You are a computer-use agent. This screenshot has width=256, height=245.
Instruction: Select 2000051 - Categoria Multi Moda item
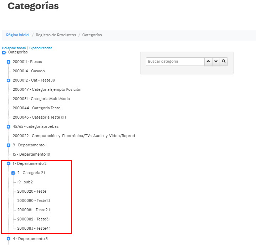coord(41,99)
